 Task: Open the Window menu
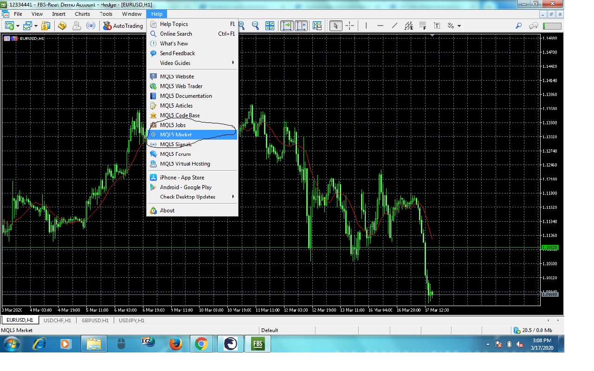132,14
